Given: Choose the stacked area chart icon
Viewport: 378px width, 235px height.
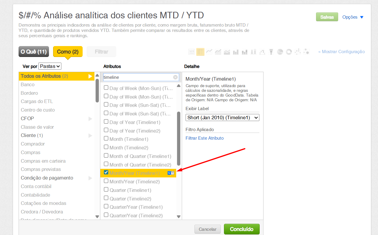Looking at the screenshot, I should (x=227, y=52).
